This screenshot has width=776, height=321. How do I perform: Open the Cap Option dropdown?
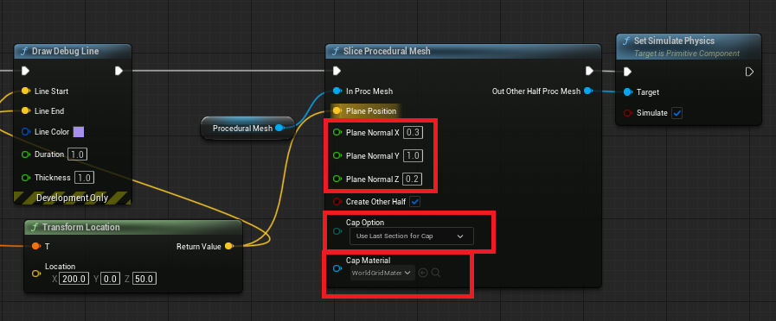click(x=411, y=236)
